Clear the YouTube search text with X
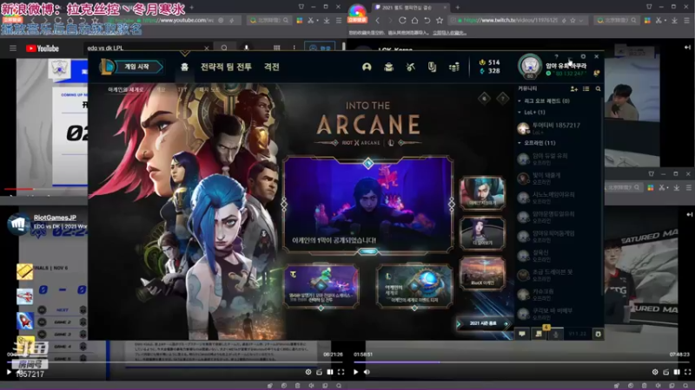This screenshot has height=390, width=695. [x=207, y=48]
